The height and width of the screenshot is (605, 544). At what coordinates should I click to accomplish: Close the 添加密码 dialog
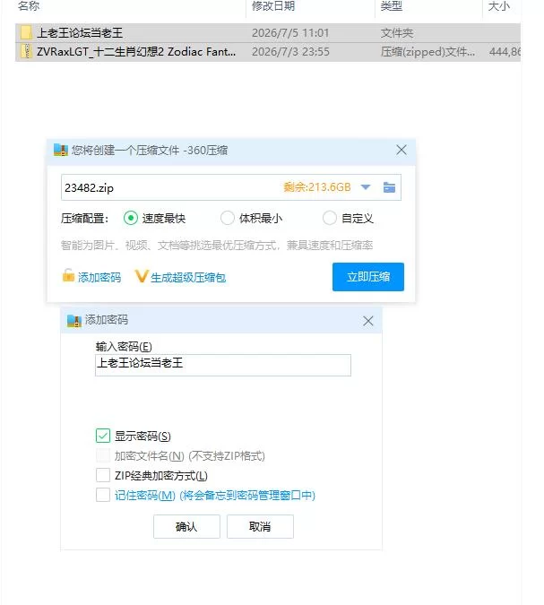tap(368, 321)
